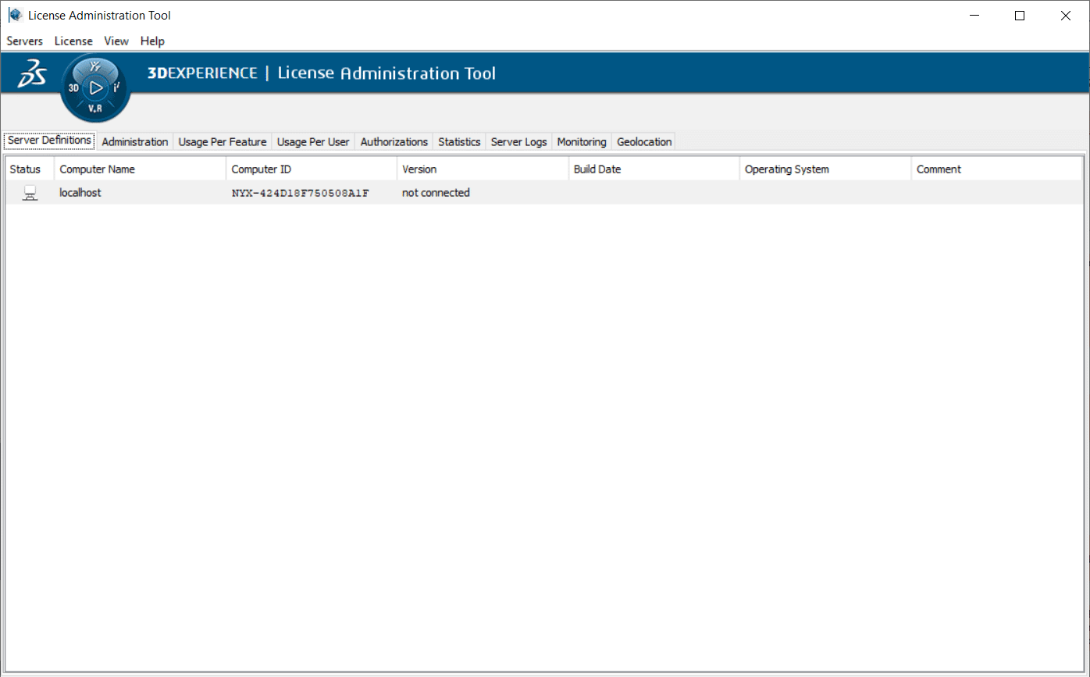The height and width of the screenshot is (677, 1090).
Task: Open the Server Logs tab
Action: pos(519,141)
